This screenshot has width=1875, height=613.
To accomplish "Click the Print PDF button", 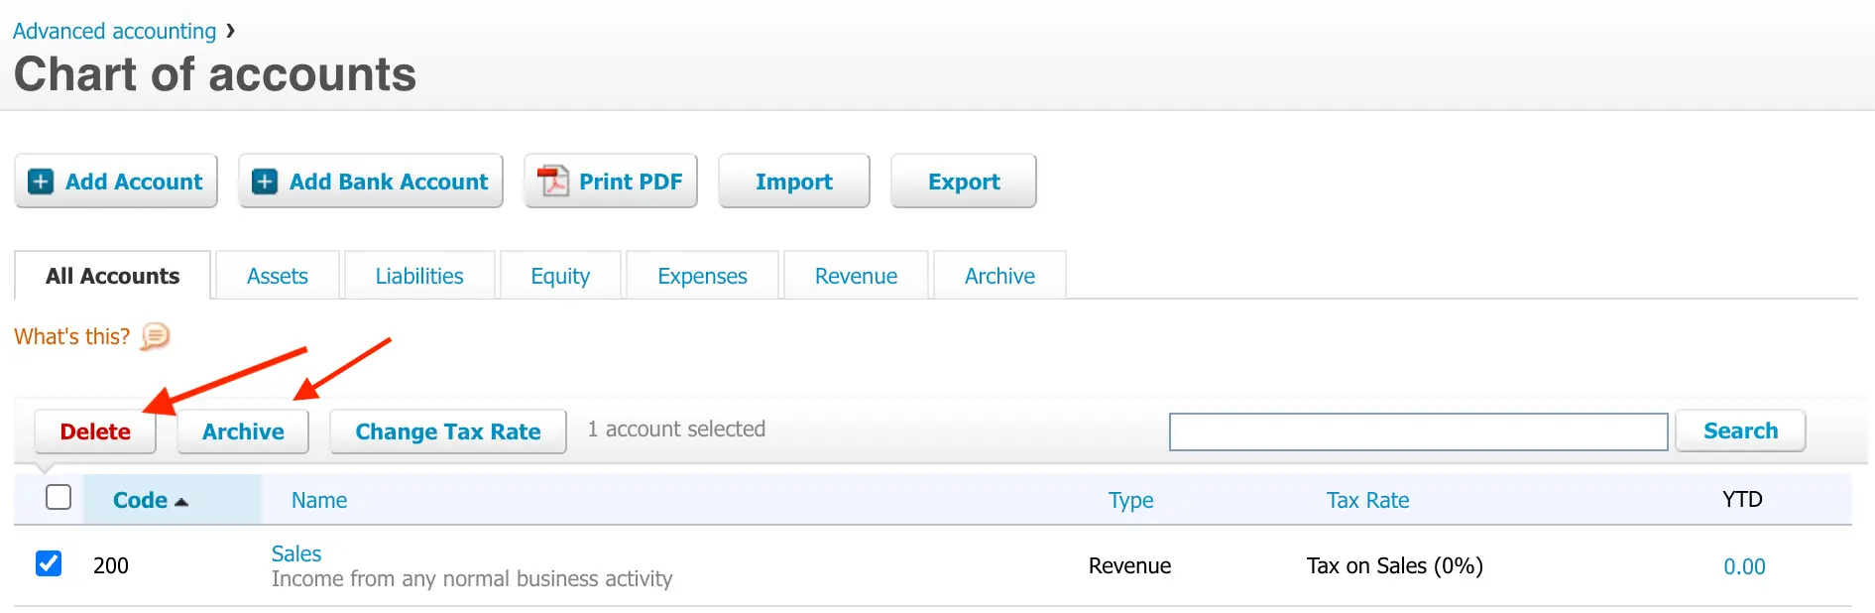I will [x=611, y=182].
